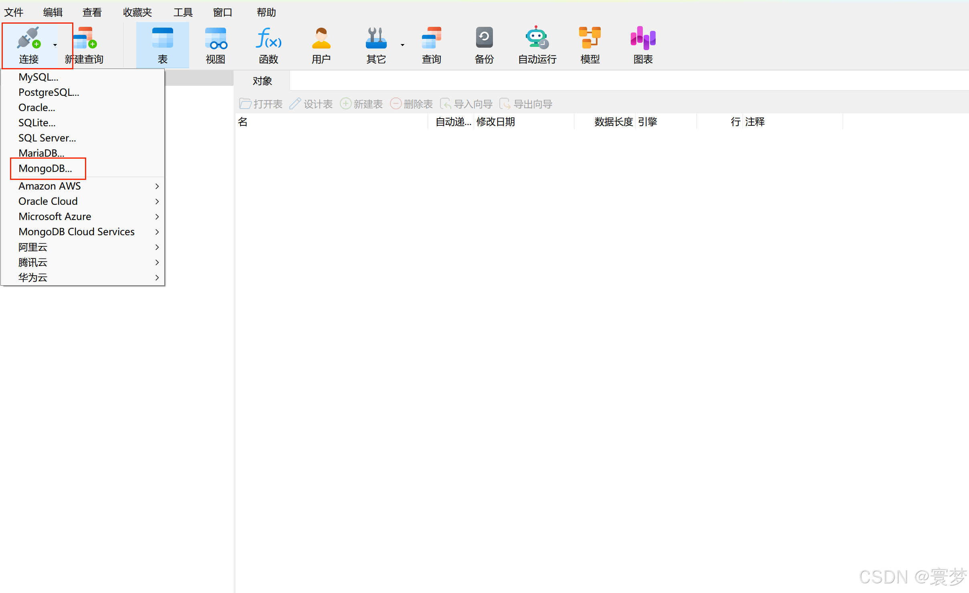Image resolution: width=969 pixels, height=593 pixels.
Task: Expand the 其它 dropdown arrow
Action: click(402, 45)
